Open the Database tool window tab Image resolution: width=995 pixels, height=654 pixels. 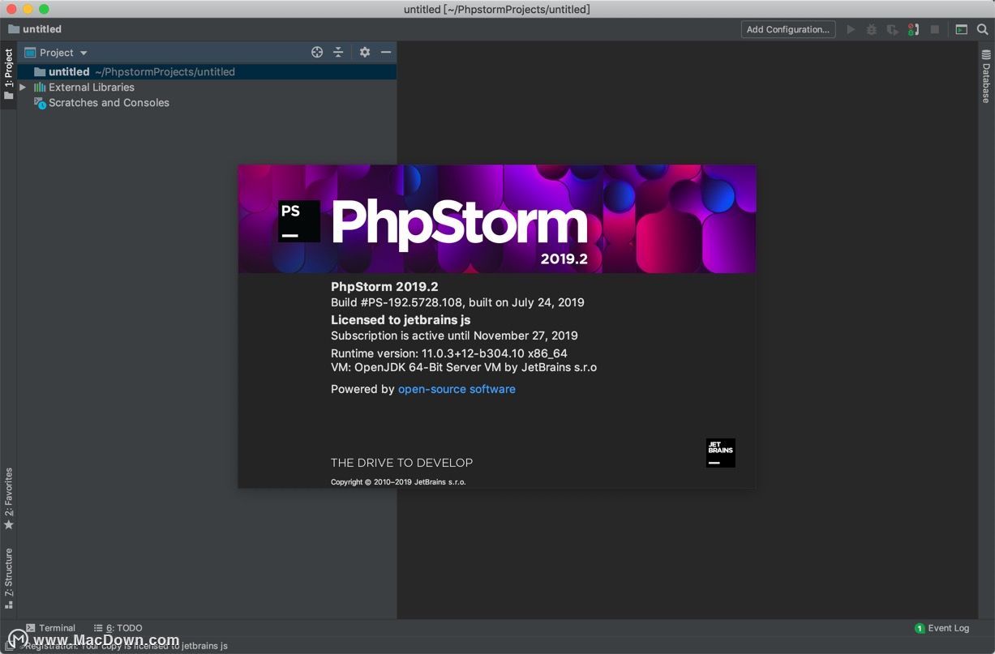(986, 77)
